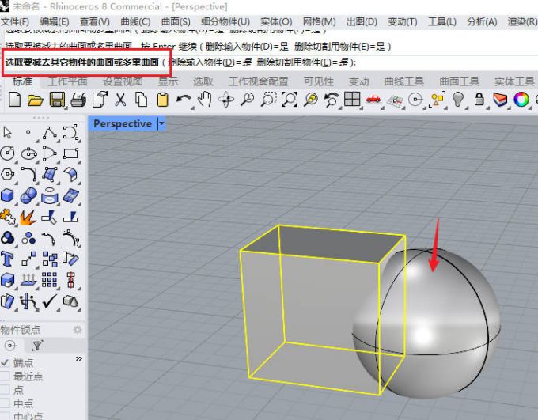This screenshot has height=420, width=538.
Task: Click the Zoom extents icon
Action: click(x=290, y=100)
